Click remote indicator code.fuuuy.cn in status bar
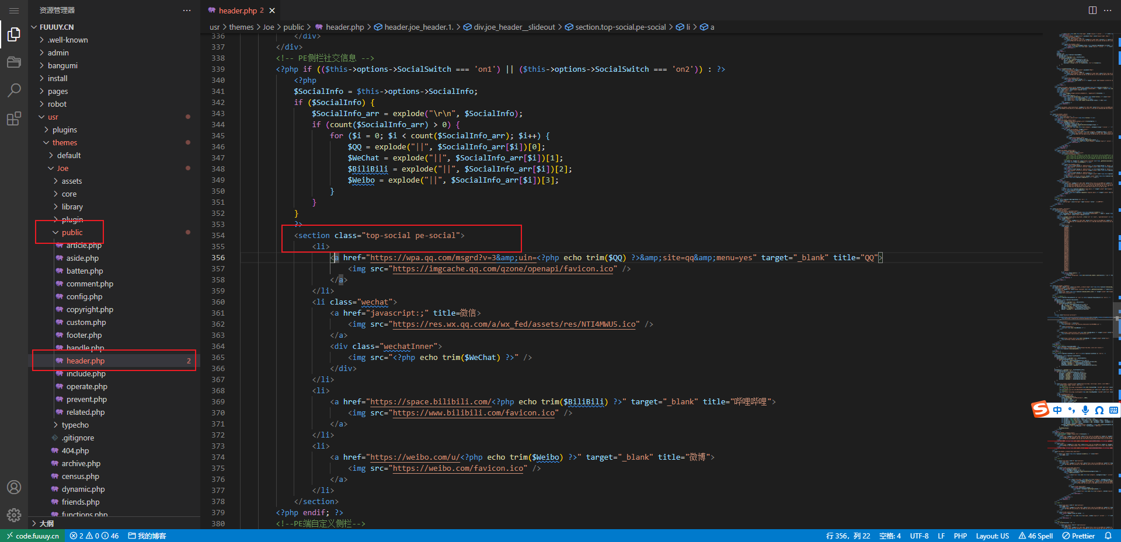The height and width of the screenshot is (542, 1121). click(x=33, y=536)
